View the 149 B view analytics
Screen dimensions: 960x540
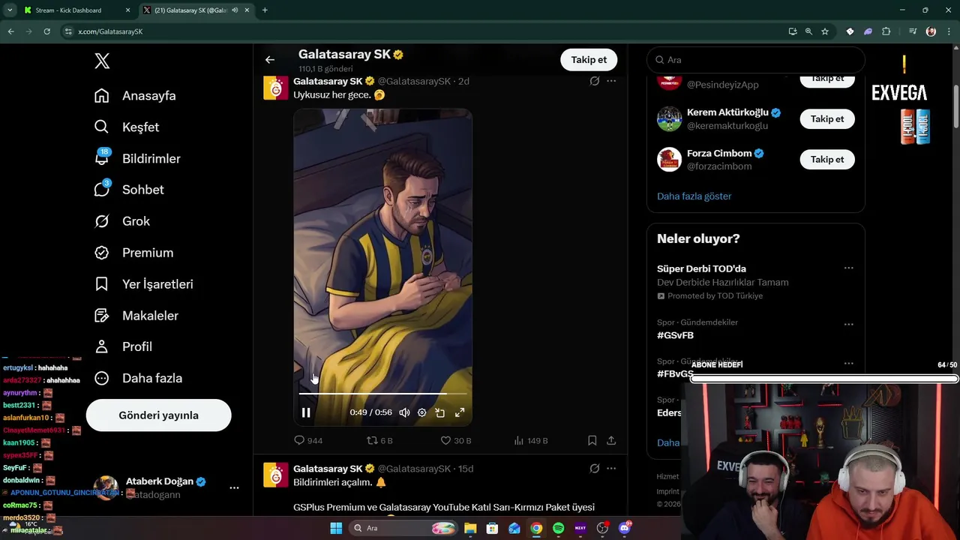530,441
